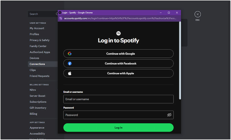Open Appearance settings
The height and width of the screenshot is (140, 231).
37,128
